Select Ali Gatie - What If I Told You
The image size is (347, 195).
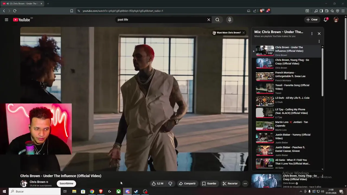pyautogui.click(x=286, y=164)
